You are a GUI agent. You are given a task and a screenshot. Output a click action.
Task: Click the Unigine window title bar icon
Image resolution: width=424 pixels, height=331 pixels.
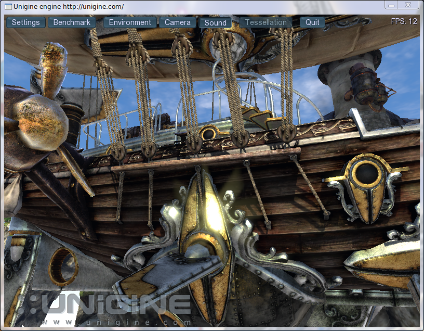point(8,6)
